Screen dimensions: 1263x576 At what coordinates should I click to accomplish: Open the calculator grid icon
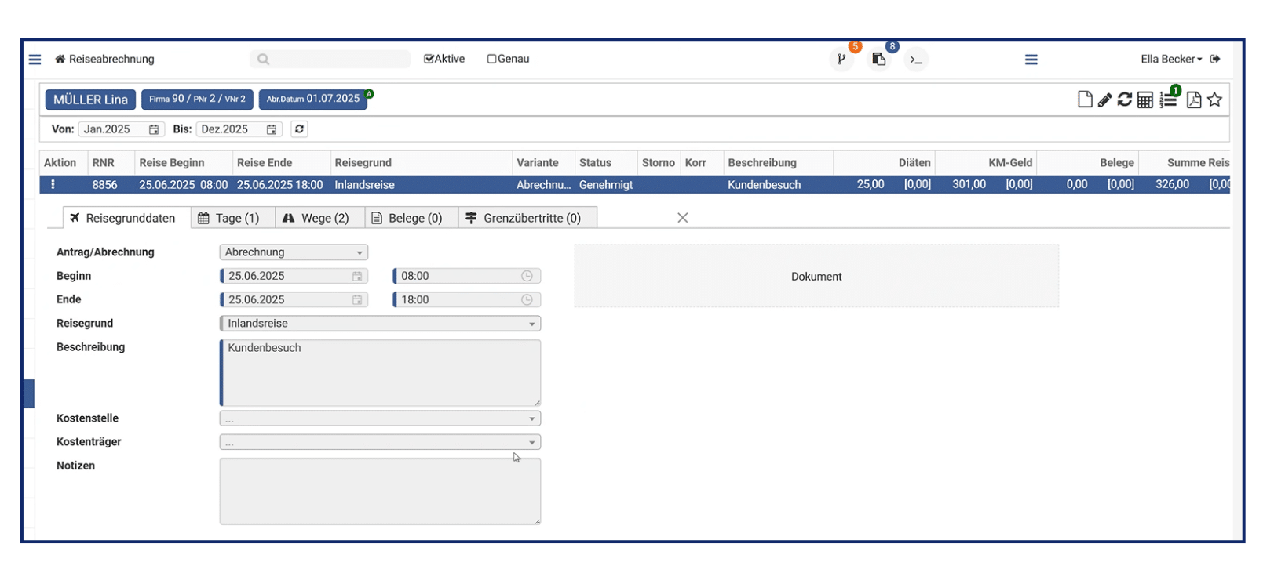[x=1145, y=100]
